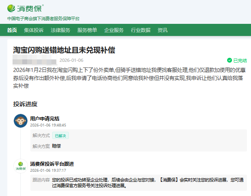This screenshot has height=196, width=251.
Task: Click the tagline 中国电子商会旗下消费者服务保障平台
Action: (x=43, y=19)
